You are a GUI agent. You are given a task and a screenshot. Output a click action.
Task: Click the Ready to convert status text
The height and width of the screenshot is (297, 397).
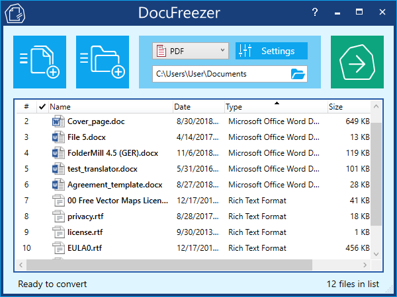click(x=52, y=284)
